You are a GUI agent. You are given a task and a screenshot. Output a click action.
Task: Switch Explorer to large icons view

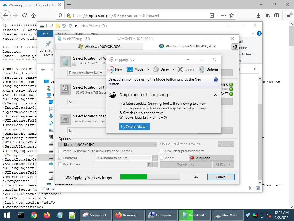point(258,188)
